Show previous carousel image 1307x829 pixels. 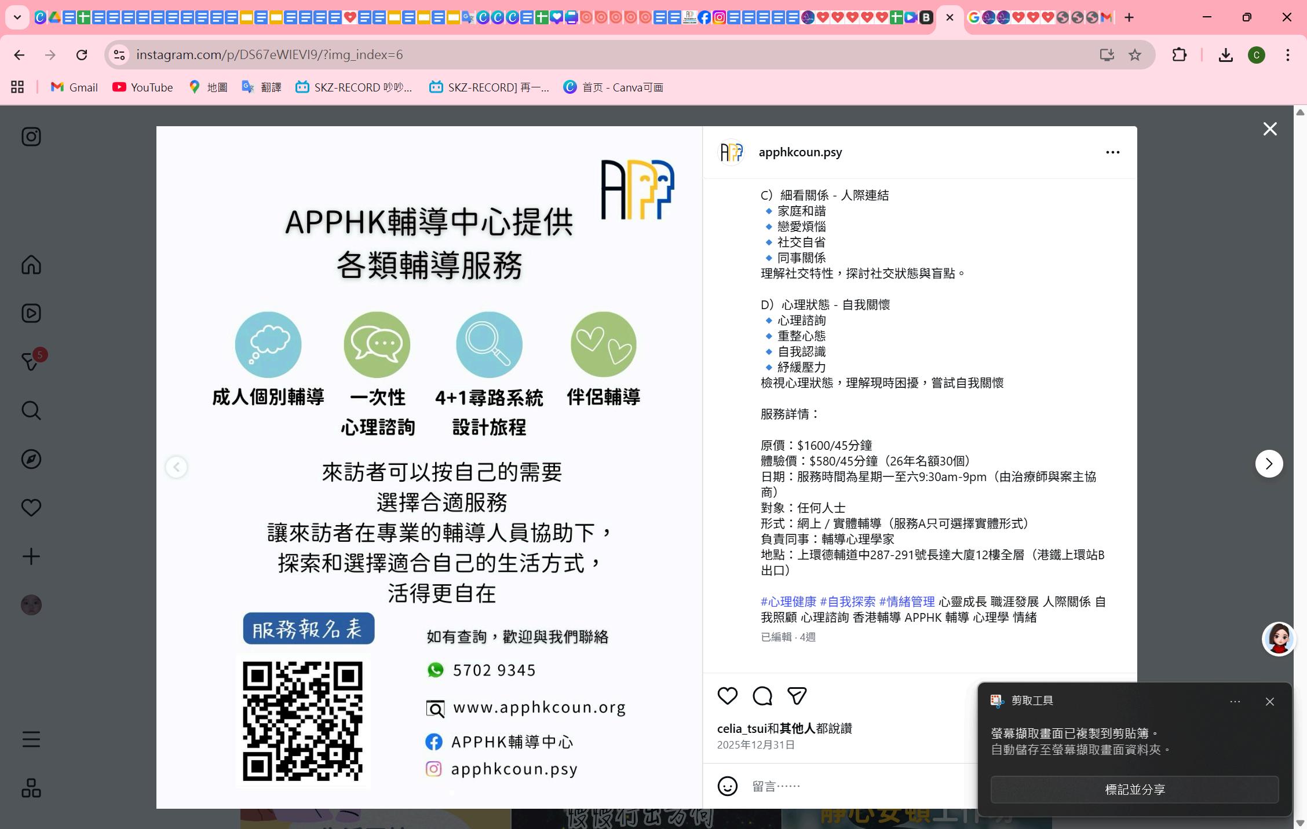pos(177,467)
